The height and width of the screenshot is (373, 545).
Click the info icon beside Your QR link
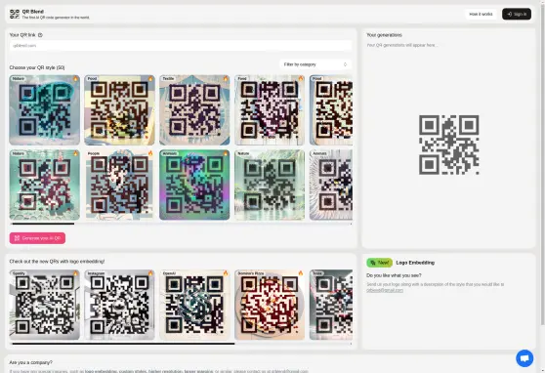point(40,35)
